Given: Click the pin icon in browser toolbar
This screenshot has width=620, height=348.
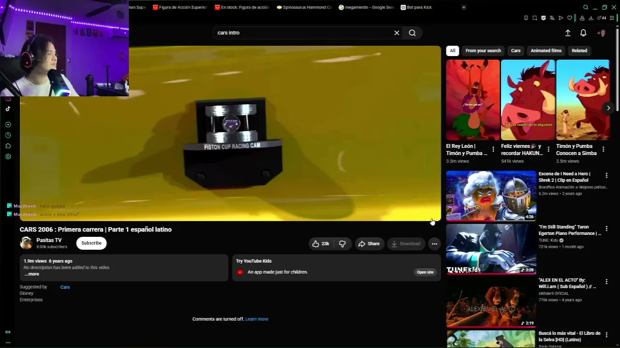Looking at the screenshot, I should [x=526, y=18].
